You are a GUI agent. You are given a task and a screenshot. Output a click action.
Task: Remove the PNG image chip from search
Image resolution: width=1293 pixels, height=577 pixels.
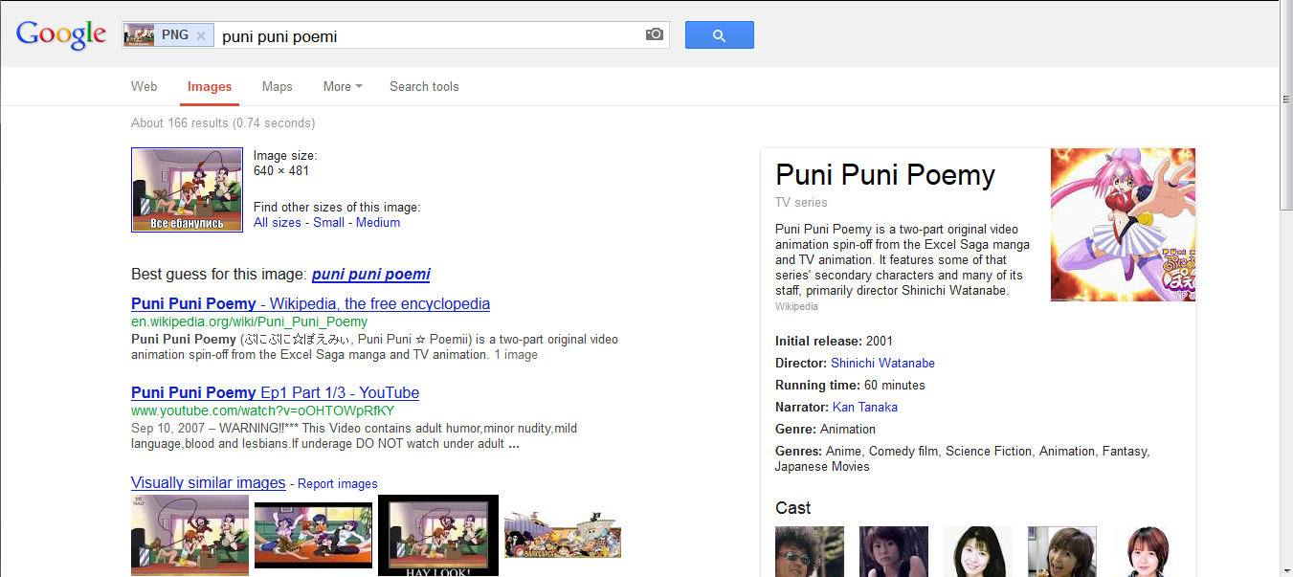pyautogui.click(x=200, y=35)
